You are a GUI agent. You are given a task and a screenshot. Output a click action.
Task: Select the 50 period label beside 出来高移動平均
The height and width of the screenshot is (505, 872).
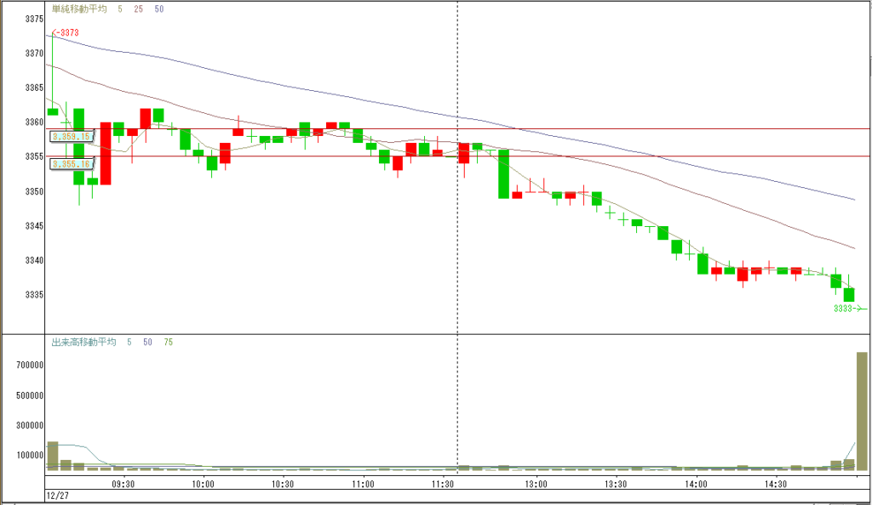[x=147, y=342]
